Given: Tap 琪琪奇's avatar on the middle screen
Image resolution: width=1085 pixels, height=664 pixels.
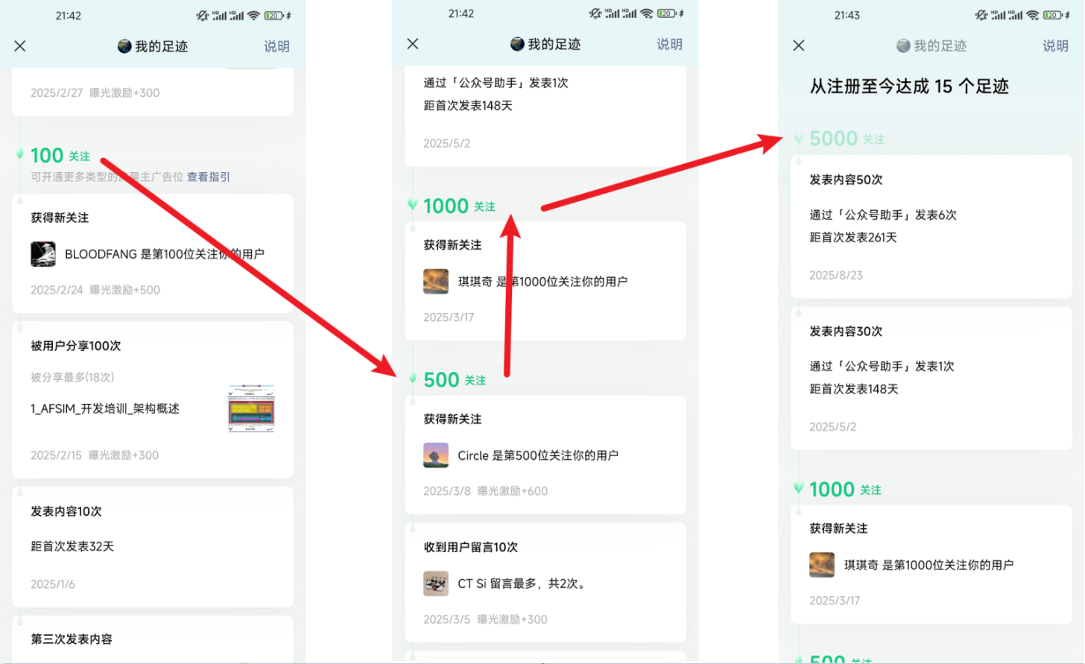Looking at the screenshot, I should (436, 282).
